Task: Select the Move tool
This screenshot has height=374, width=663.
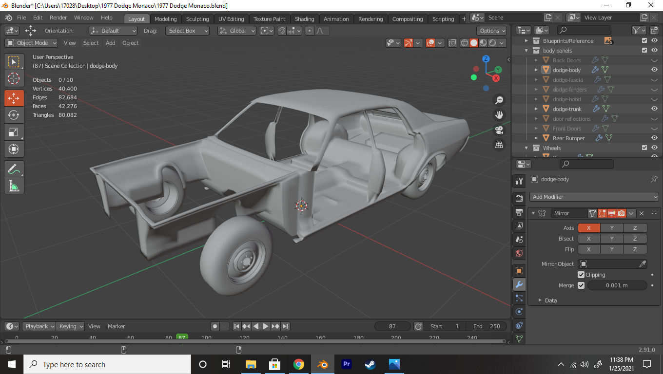Action: pos(14,98)
